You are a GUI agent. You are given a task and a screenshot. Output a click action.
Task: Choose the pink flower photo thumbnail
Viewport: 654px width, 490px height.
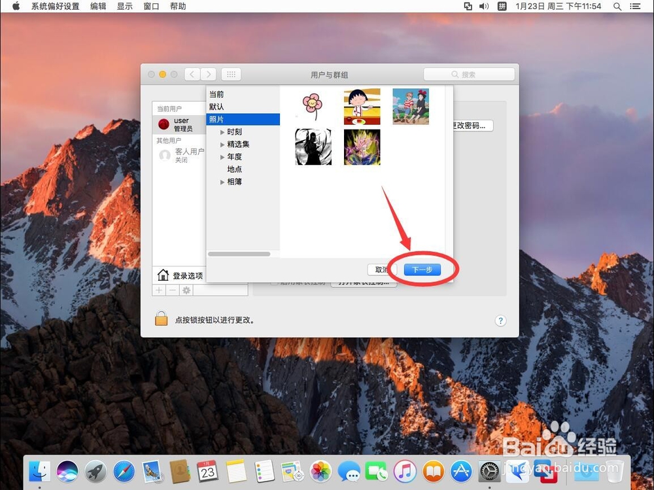pyautogui.click(x=313, y=106)
